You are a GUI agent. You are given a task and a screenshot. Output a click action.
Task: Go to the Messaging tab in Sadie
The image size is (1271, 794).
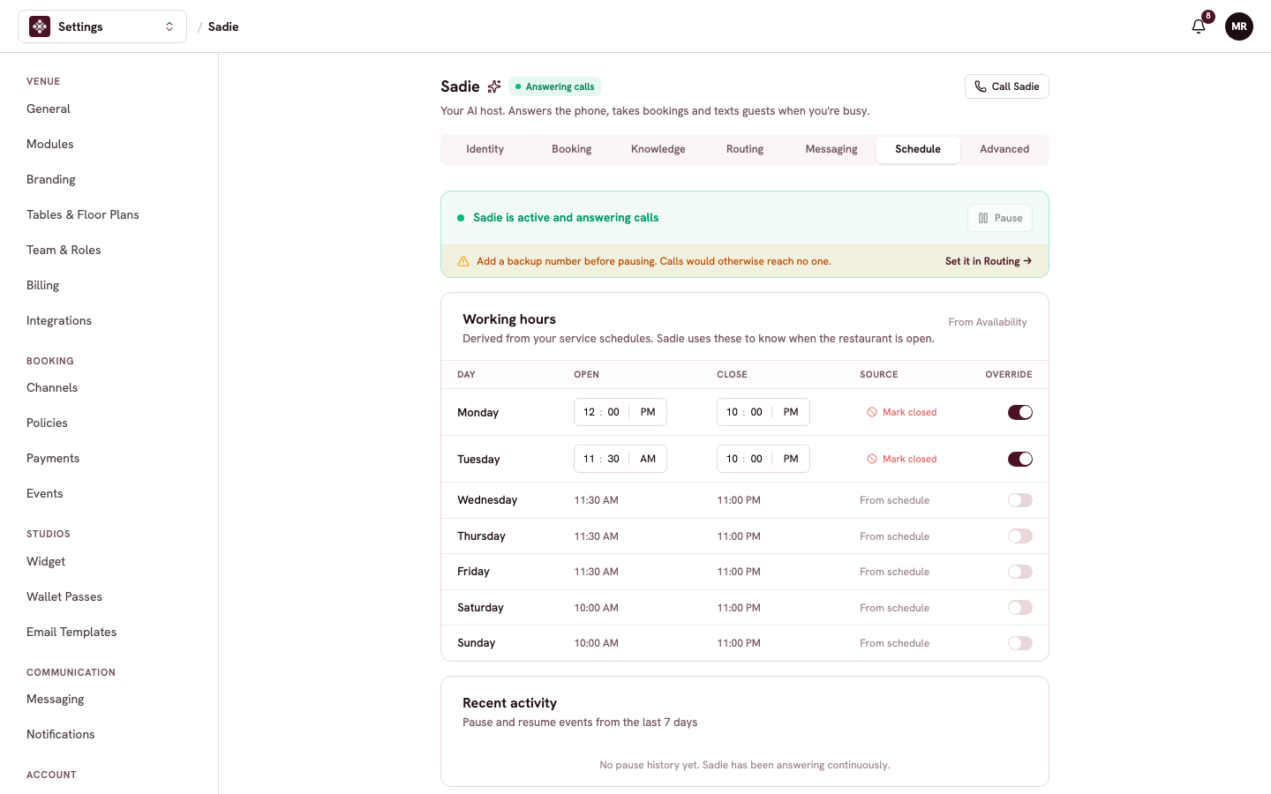(831, 149)
